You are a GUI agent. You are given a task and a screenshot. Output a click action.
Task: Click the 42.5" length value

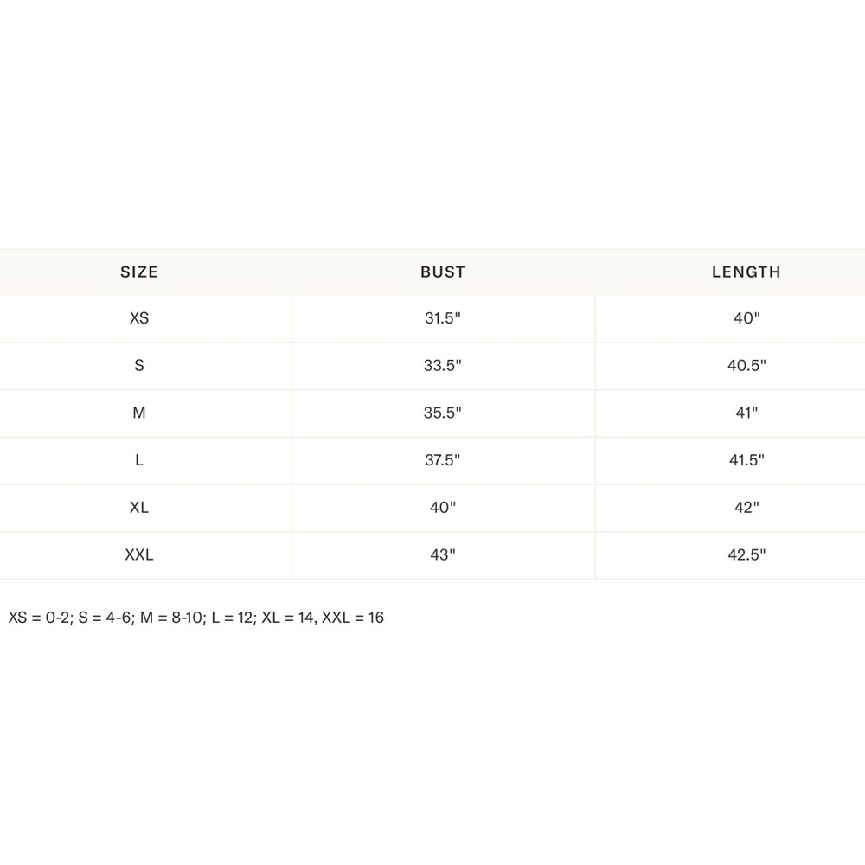[x=746, y=555]
